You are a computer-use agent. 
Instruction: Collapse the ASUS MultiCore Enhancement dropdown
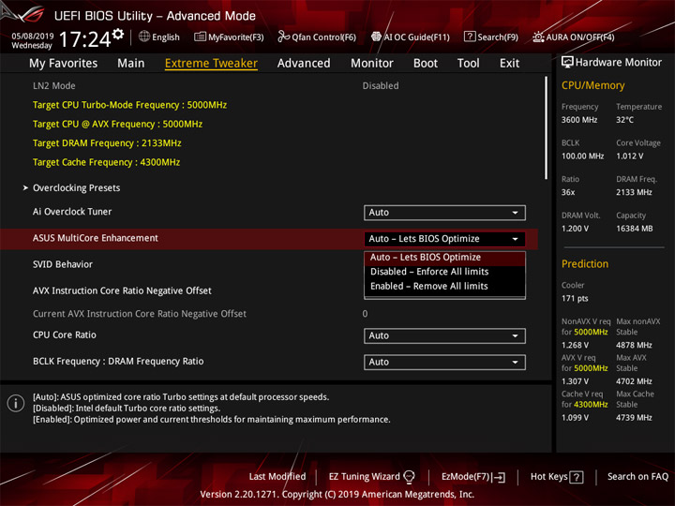tap(444, 239)
